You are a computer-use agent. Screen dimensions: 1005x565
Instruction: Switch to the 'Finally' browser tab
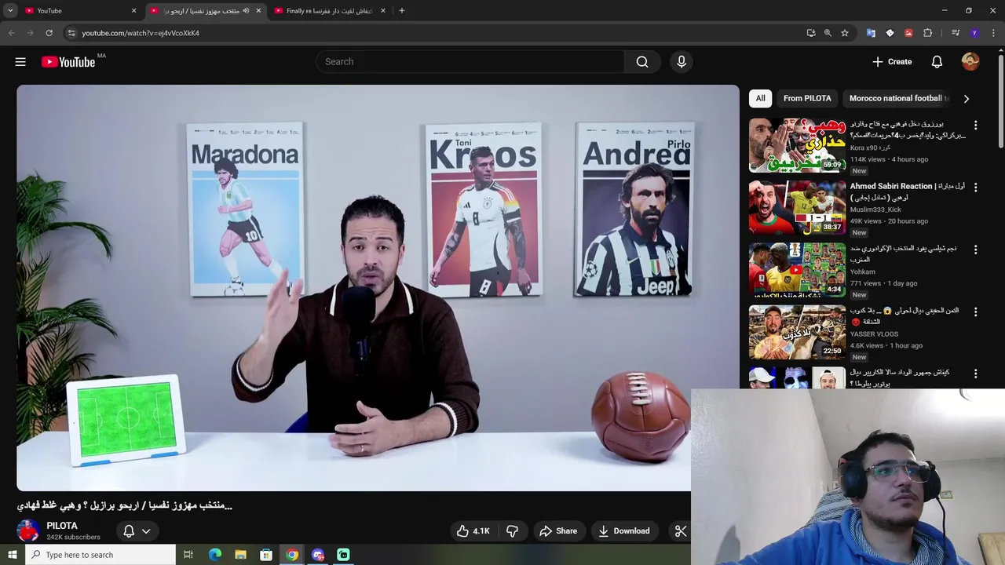tap(328, 11)
